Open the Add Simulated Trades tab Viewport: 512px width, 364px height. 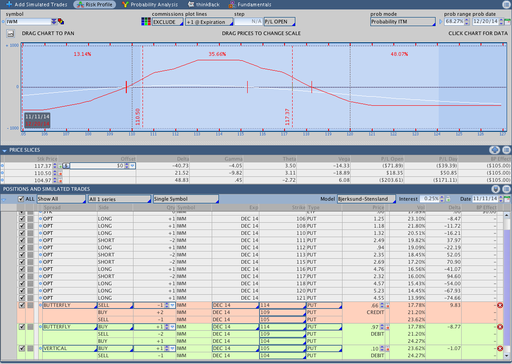click(x=36, y=4)
